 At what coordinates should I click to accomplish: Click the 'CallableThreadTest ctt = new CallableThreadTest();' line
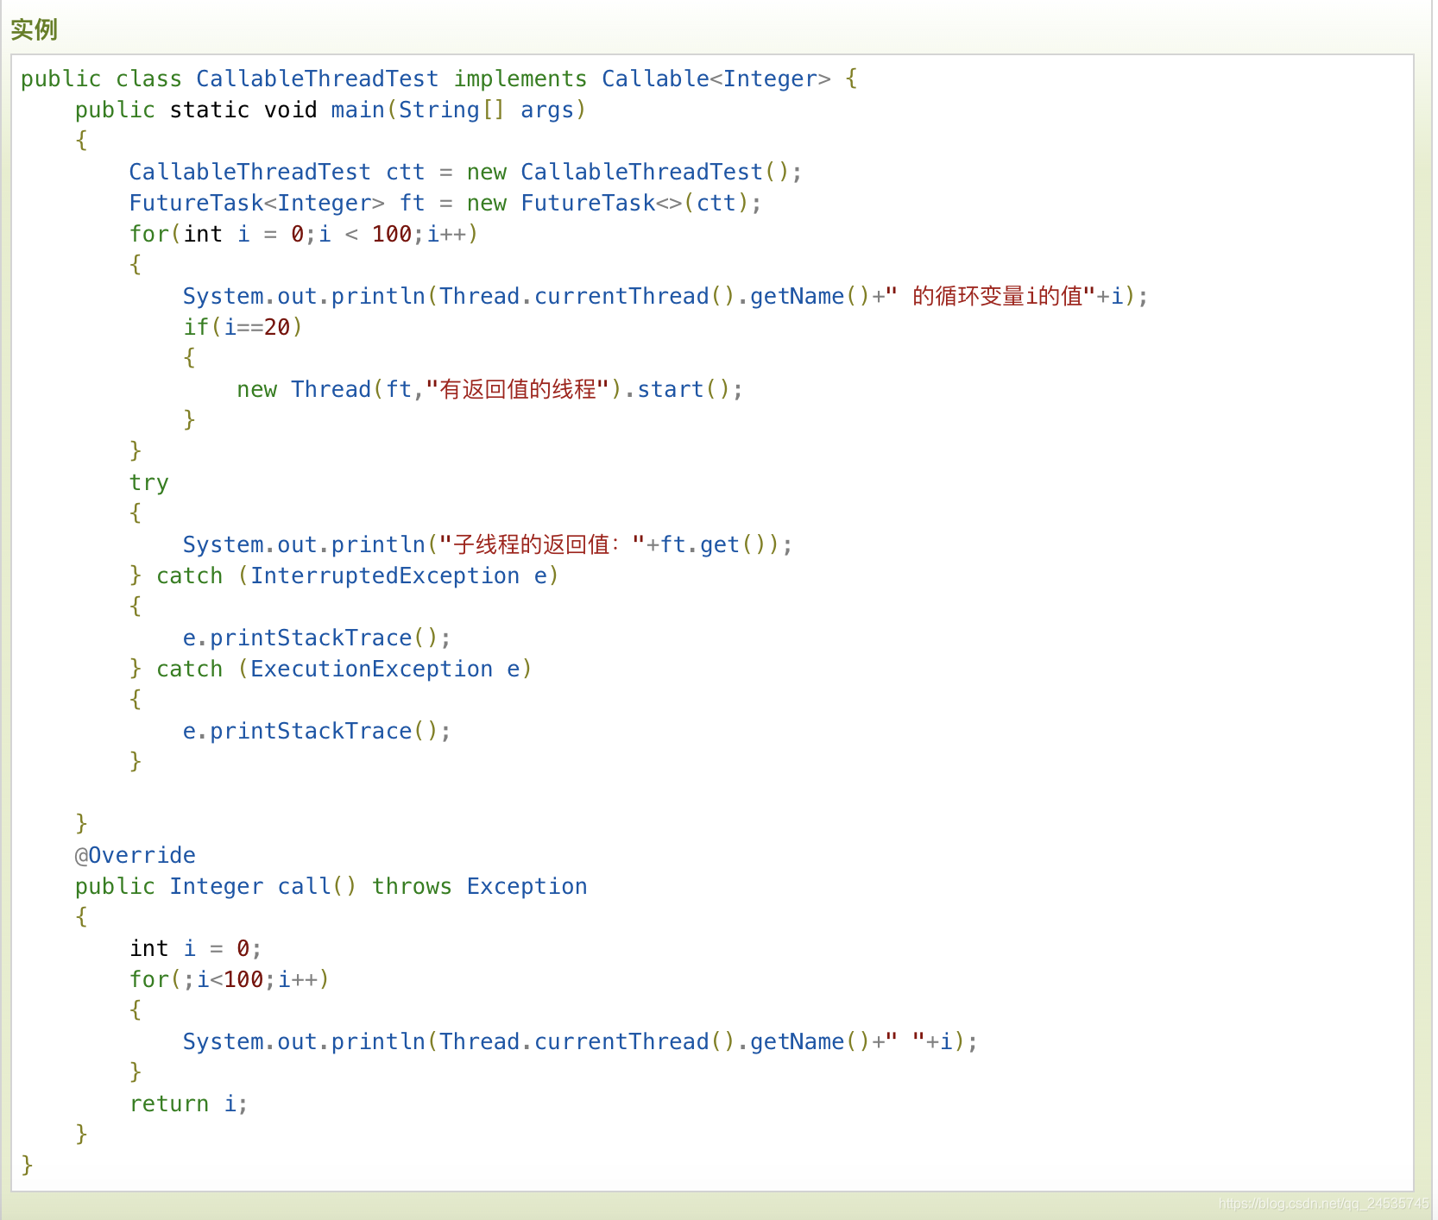point(465,173)
